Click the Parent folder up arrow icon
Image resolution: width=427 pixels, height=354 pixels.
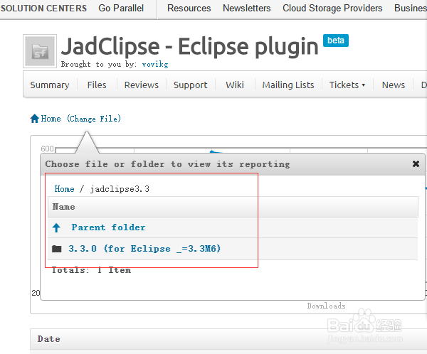[x=56, y=227]
